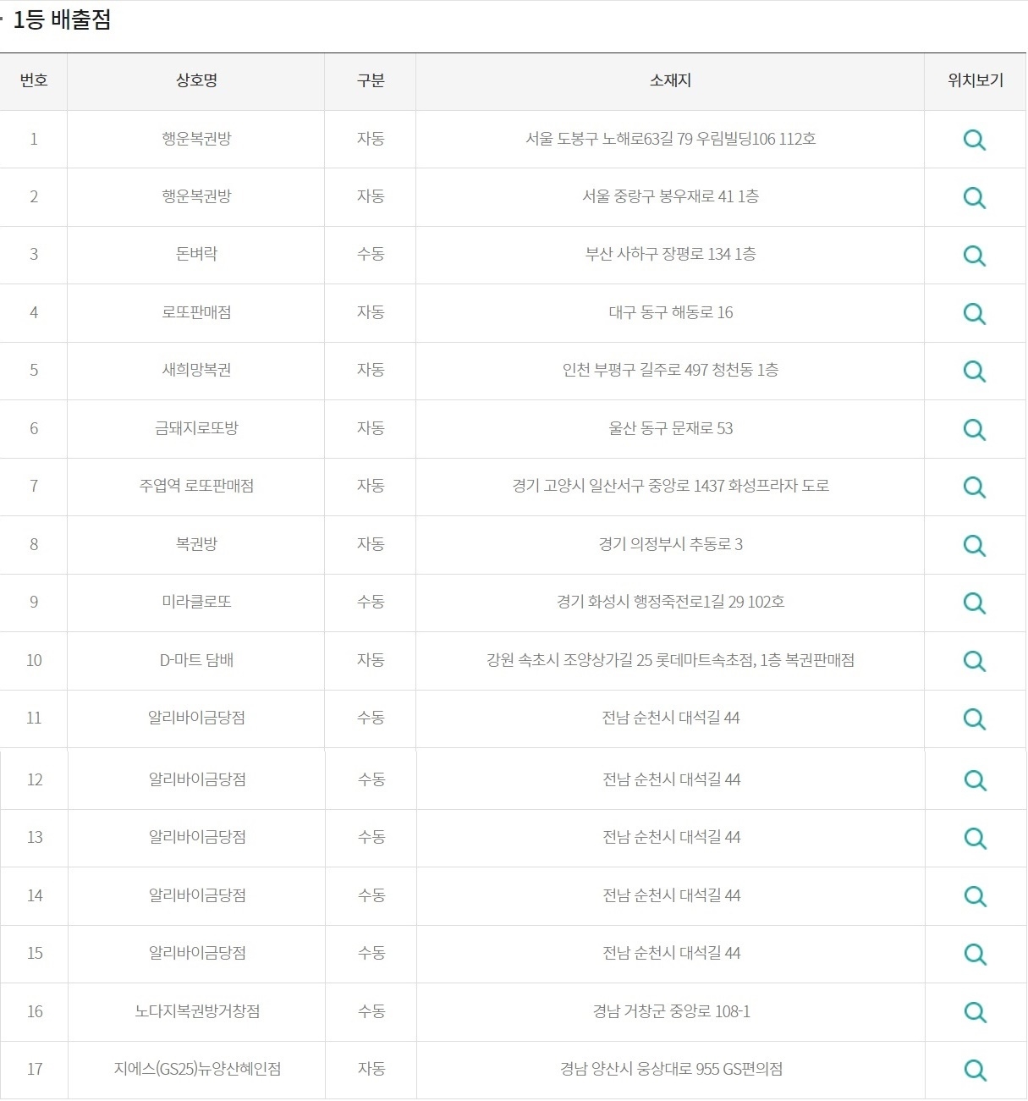
Task: Open the location magnifier for row 13
Action: (976, 838)
